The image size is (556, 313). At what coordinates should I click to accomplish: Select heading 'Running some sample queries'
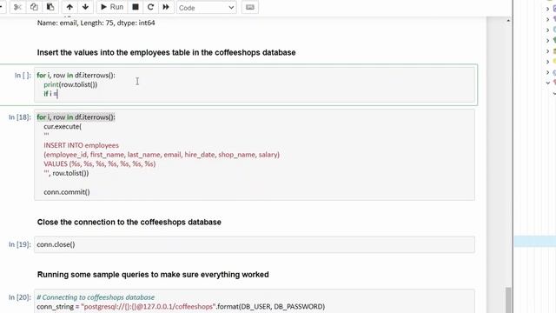pos(153,275)
